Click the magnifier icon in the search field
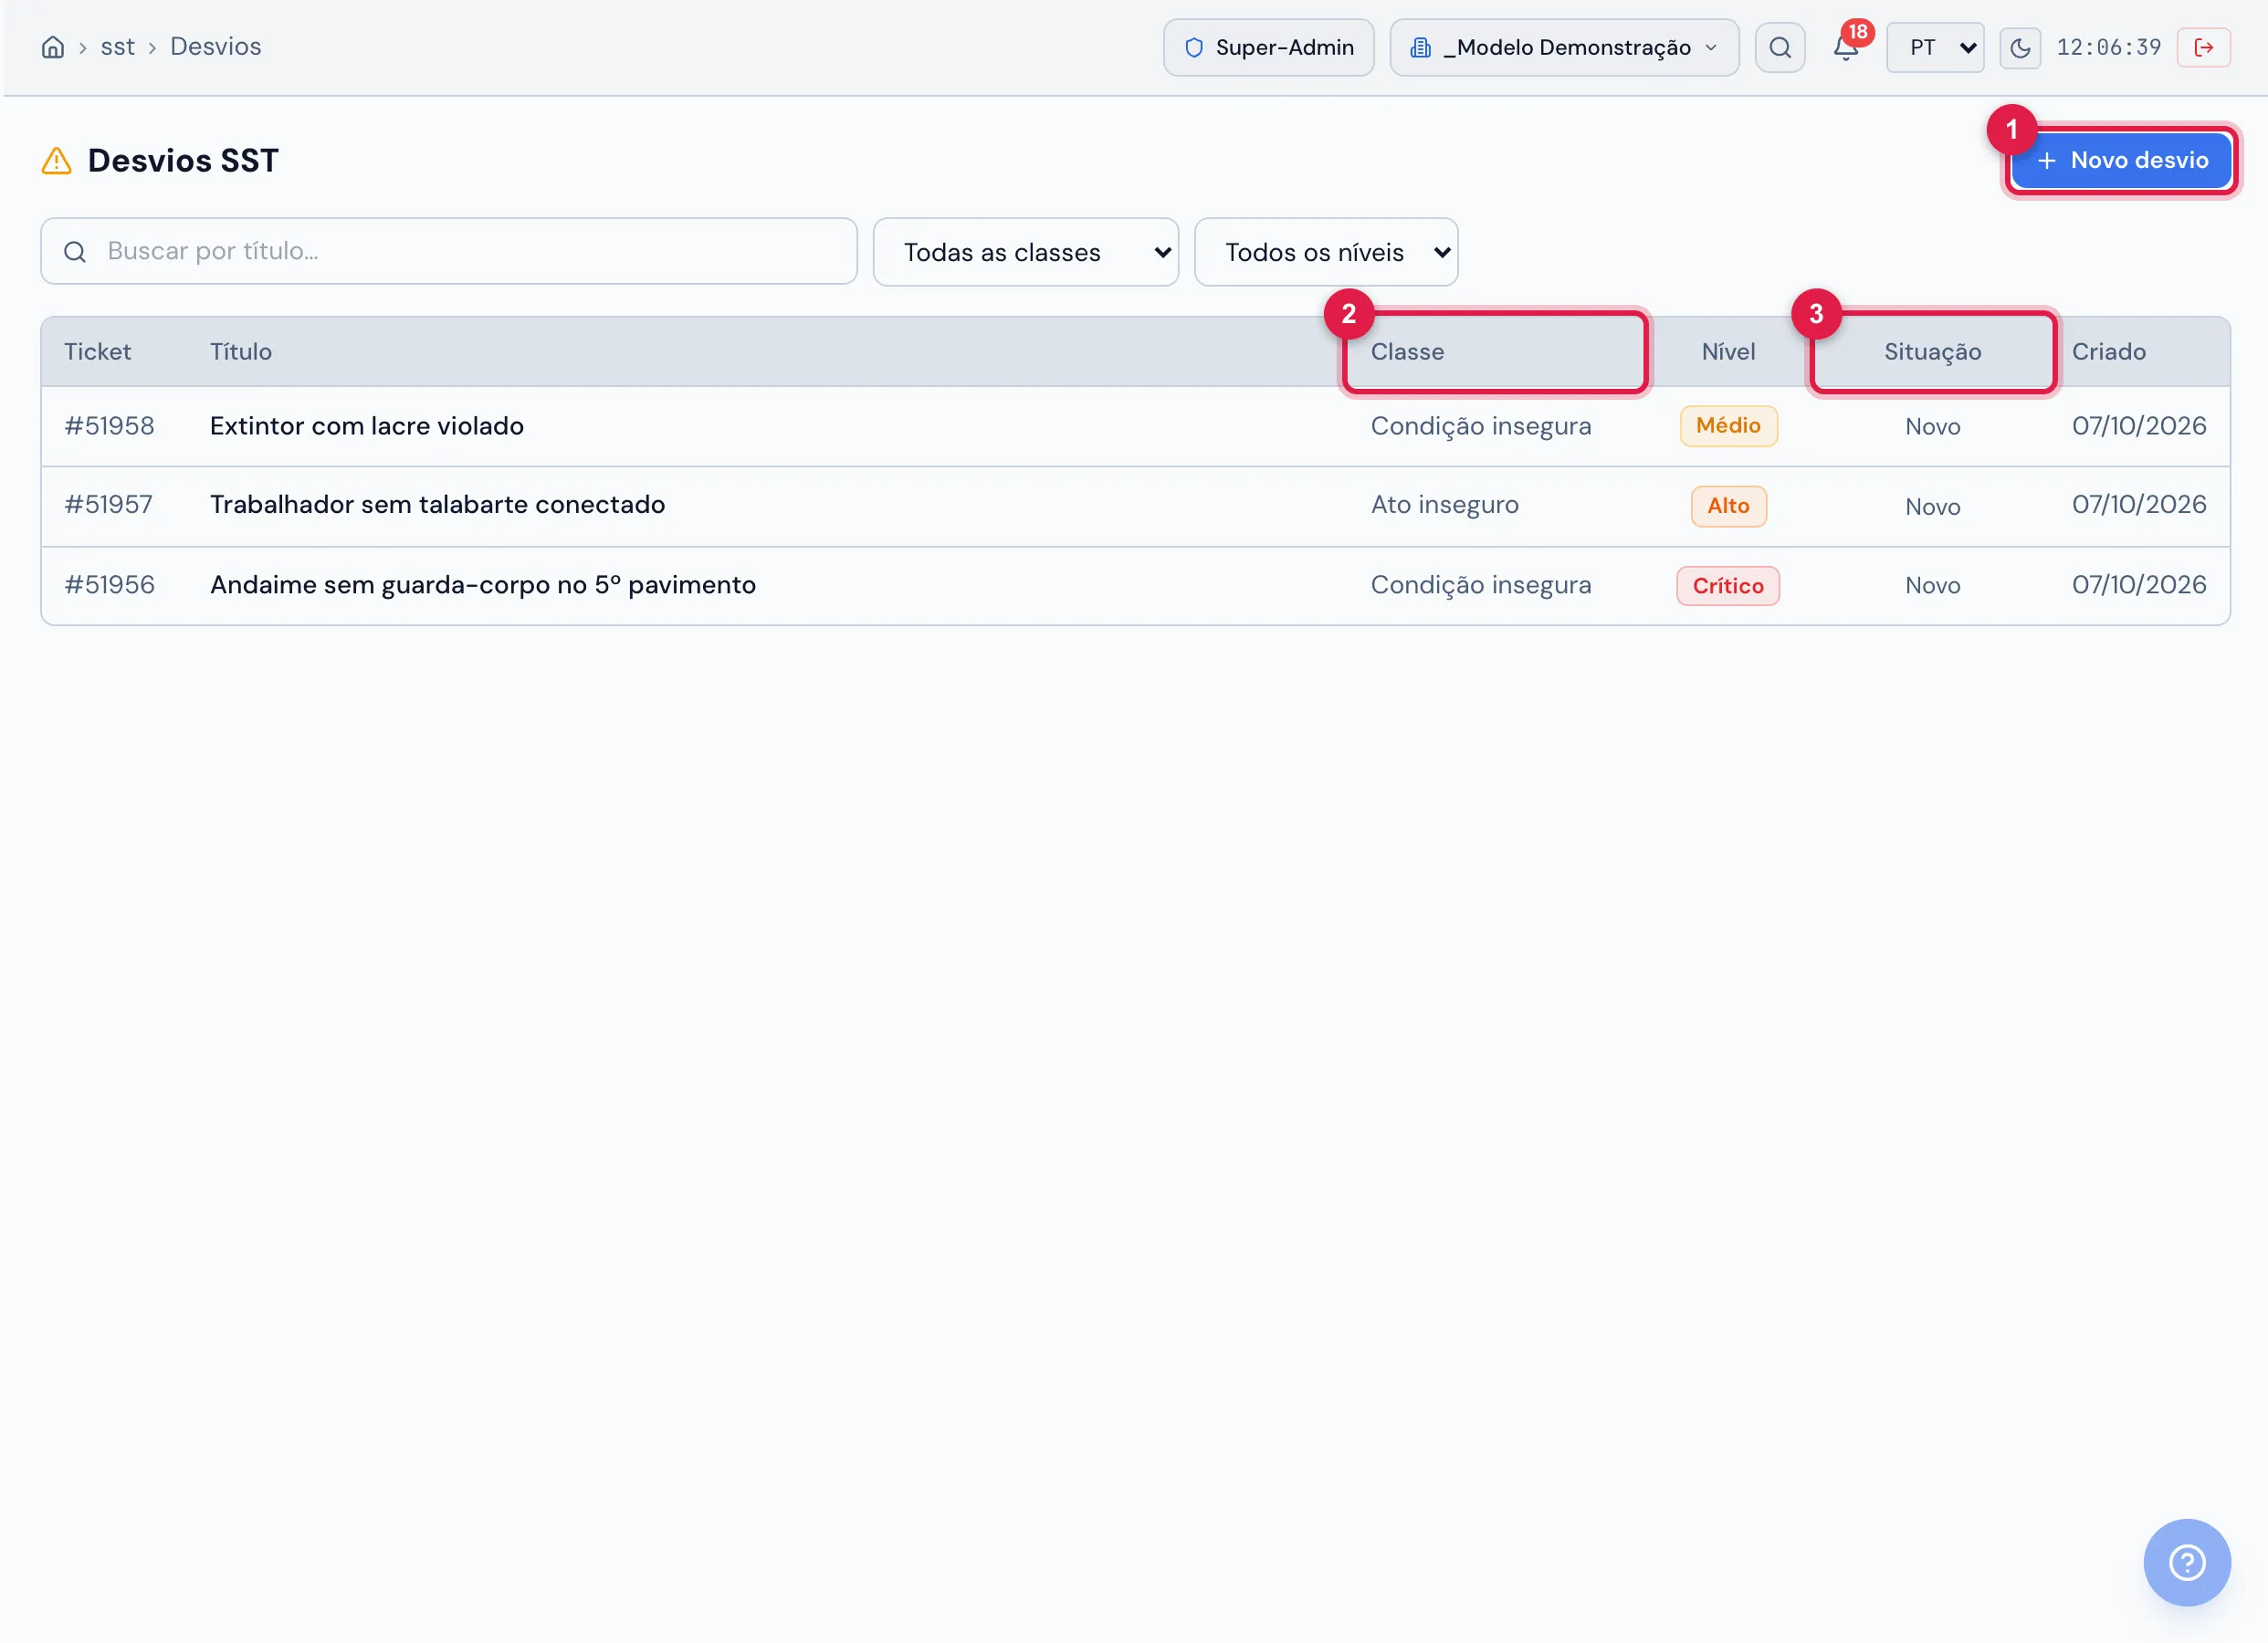The height and width of the screenshot is (1643, 2268). (75, 252)
